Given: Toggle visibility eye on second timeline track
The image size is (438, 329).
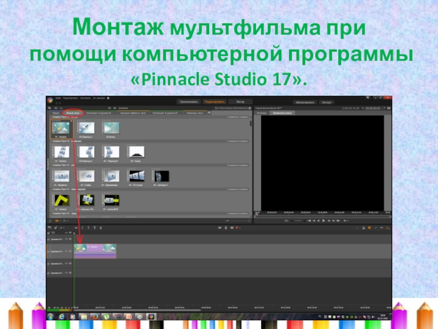Looking at the screenshot, I should tap(66, 251).
